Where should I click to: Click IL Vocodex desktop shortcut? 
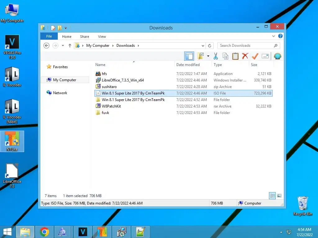12,77
